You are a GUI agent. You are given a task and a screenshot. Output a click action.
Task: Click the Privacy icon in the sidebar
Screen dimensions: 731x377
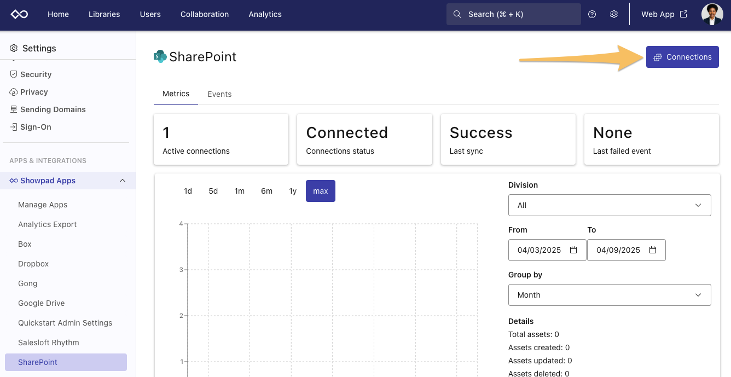[13, 91]
